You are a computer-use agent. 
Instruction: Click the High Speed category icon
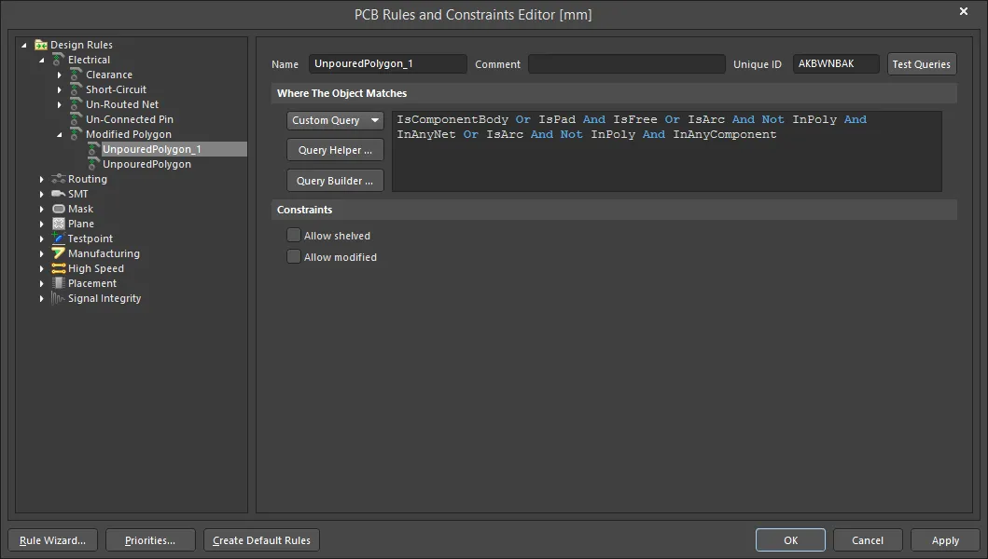[x=59, y=268]
